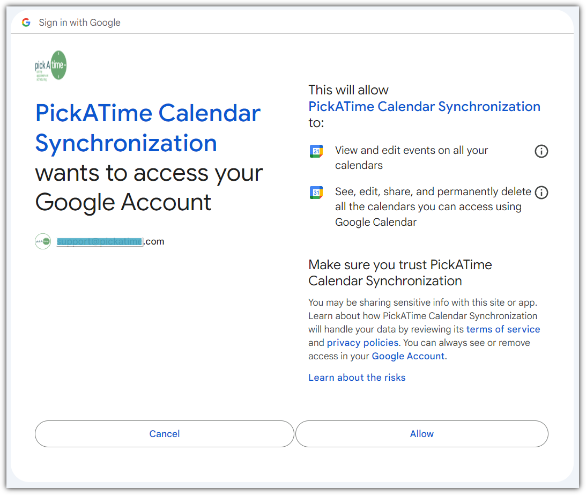This screenshot has height=495, width=586.
Task: Open the privacy policies link
Action: 362,343
